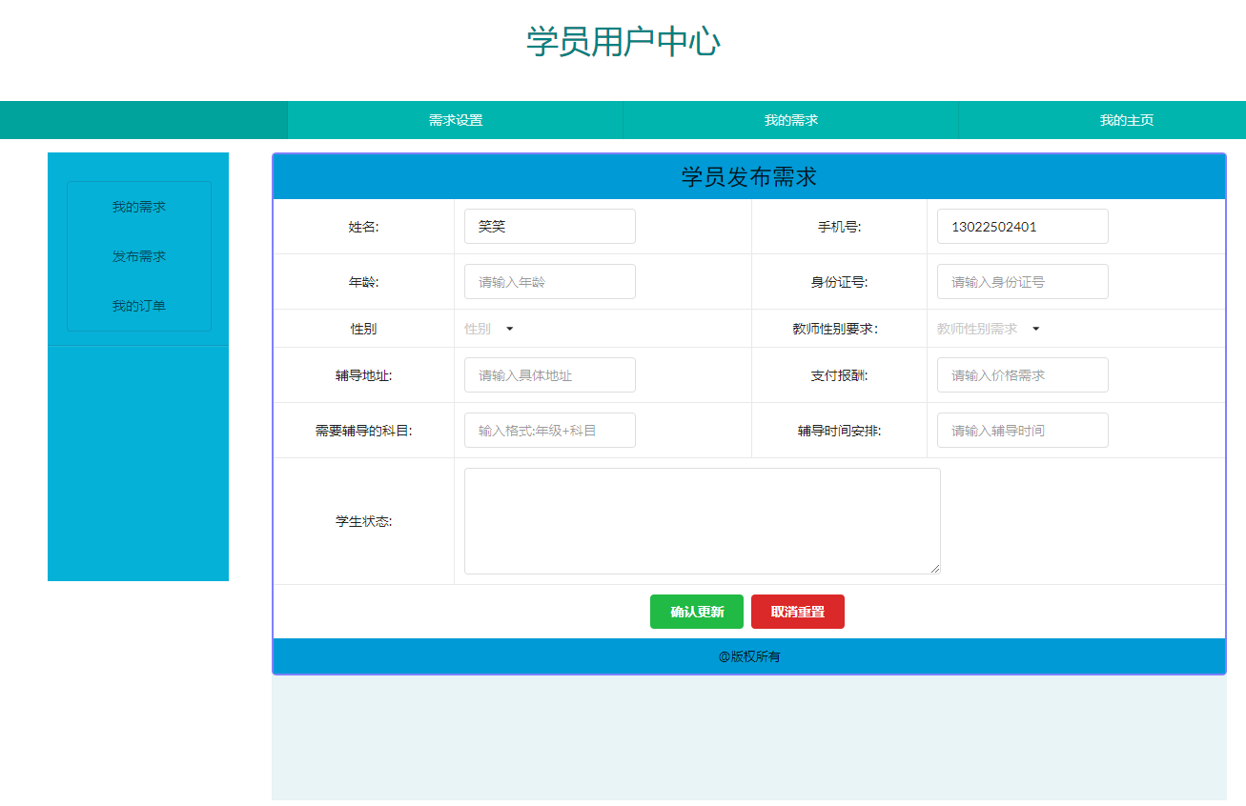Click inside the 学生状态 textarea
This screenshot has width=1246, height=806.
[702, 520]
